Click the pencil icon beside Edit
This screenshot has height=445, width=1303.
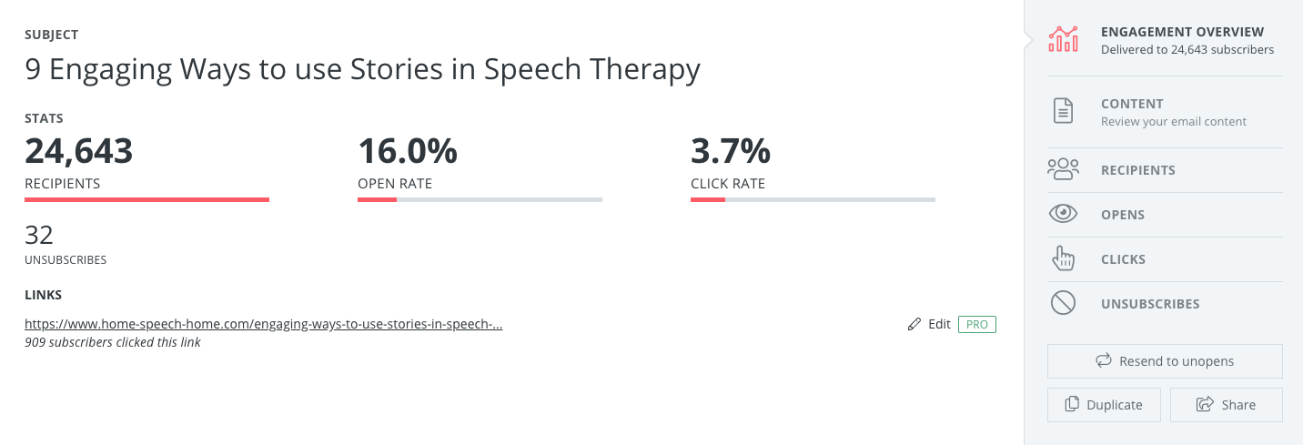point(914,324)
